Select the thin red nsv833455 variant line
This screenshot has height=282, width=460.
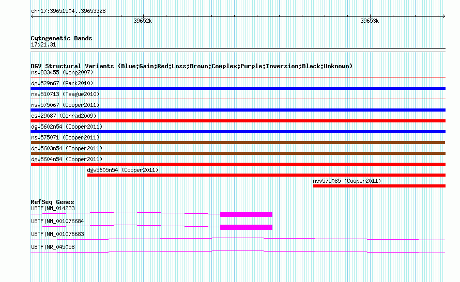238,77
